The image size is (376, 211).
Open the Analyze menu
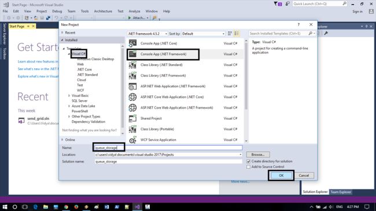click(x=135, y=11)
